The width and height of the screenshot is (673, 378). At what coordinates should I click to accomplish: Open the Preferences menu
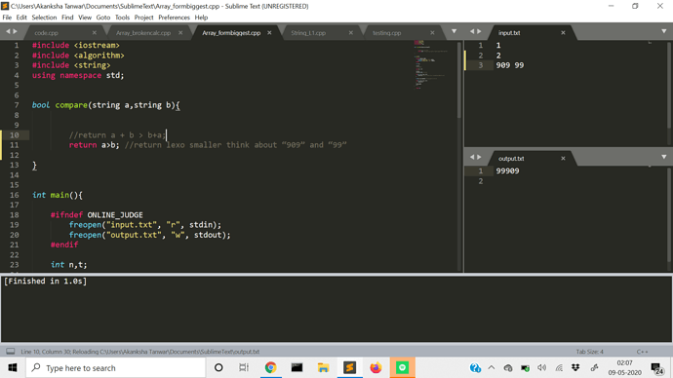point(174,18)
